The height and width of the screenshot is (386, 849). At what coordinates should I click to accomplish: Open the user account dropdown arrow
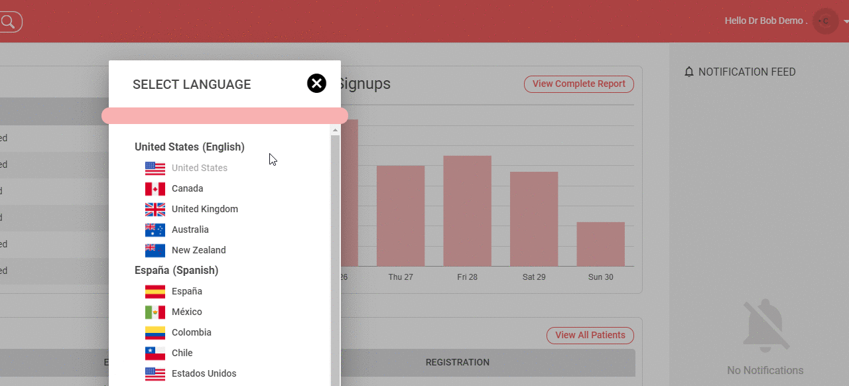pos(845,22)
